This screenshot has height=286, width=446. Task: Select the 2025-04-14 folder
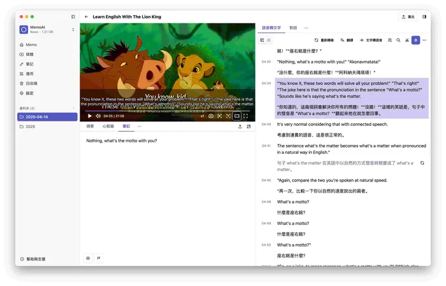pyautogui.click(x=47, y=117)
